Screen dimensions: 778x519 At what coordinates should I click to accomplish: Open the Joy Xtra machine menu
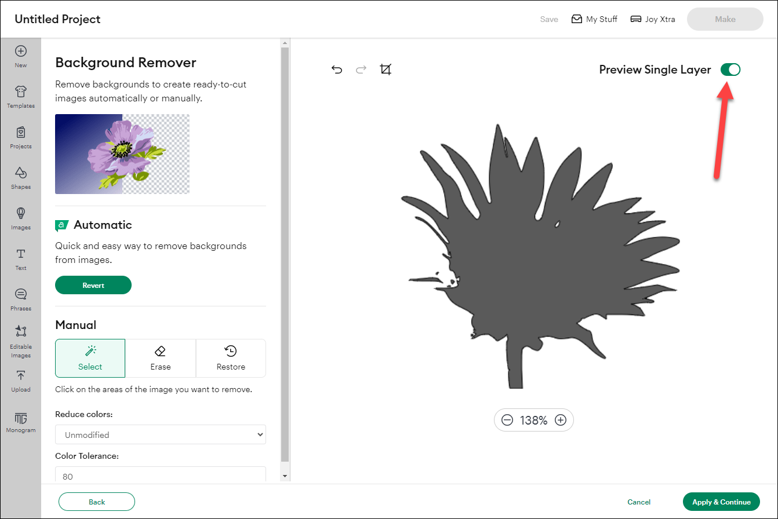[652, 19]
